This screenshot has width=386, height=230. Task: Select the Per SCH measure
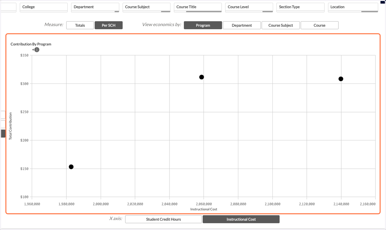click(x=109, y=25)
